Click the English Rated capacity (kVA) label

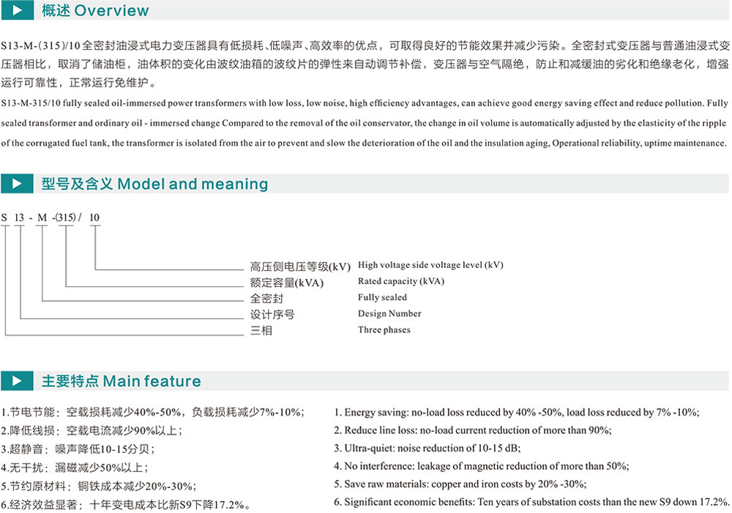400,281
